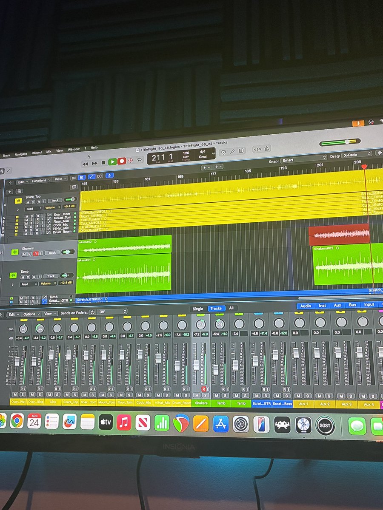The image size is (383, 510).
Task: Open the Mixer View menu
Action: [50, 314]
